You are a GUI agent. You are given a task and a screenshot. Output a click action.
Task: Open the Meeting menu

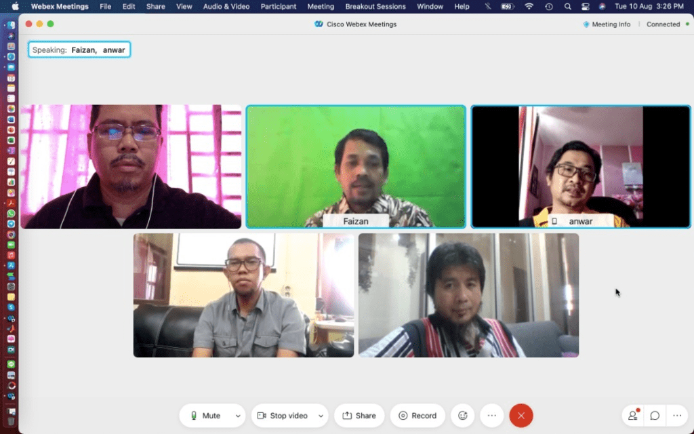pos(321,6)
